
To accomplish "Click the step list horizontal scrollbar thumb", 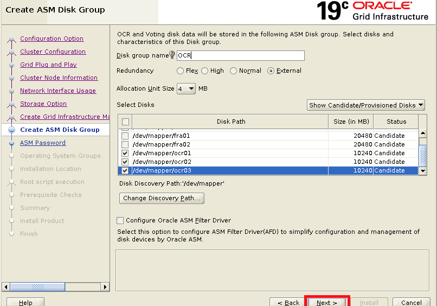I will (x=37, y=287).
